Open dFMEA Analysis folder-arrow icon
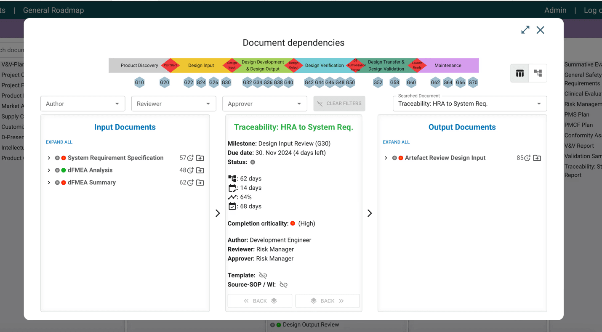This screenshot has width=602, height=332. 200,170
